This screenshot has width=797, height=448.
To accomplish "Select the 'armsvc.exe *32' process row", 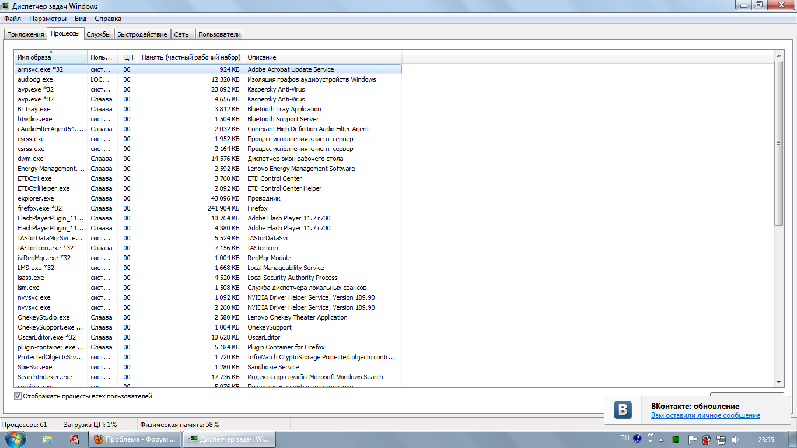I will click(208, 69).
